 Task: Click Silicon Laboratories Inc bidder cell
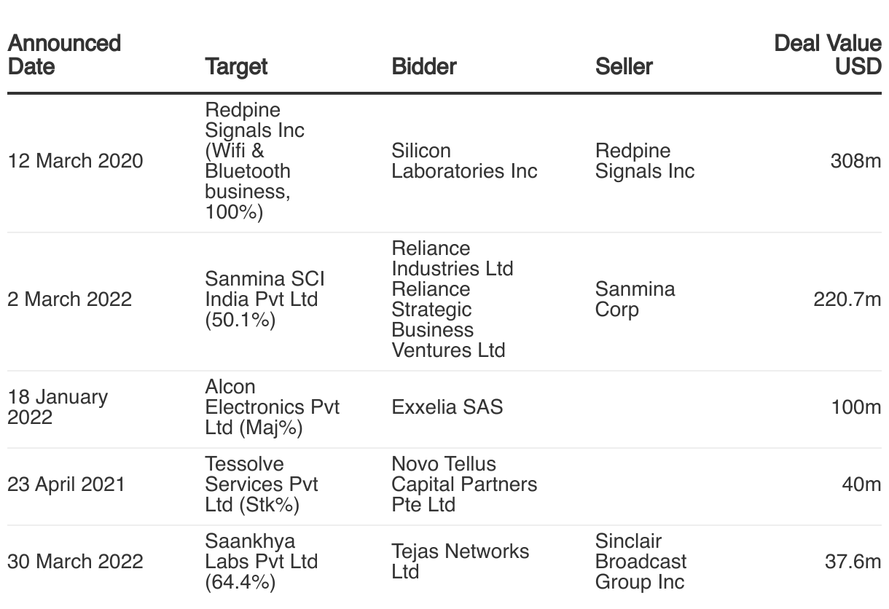click(x=464, y=161)
